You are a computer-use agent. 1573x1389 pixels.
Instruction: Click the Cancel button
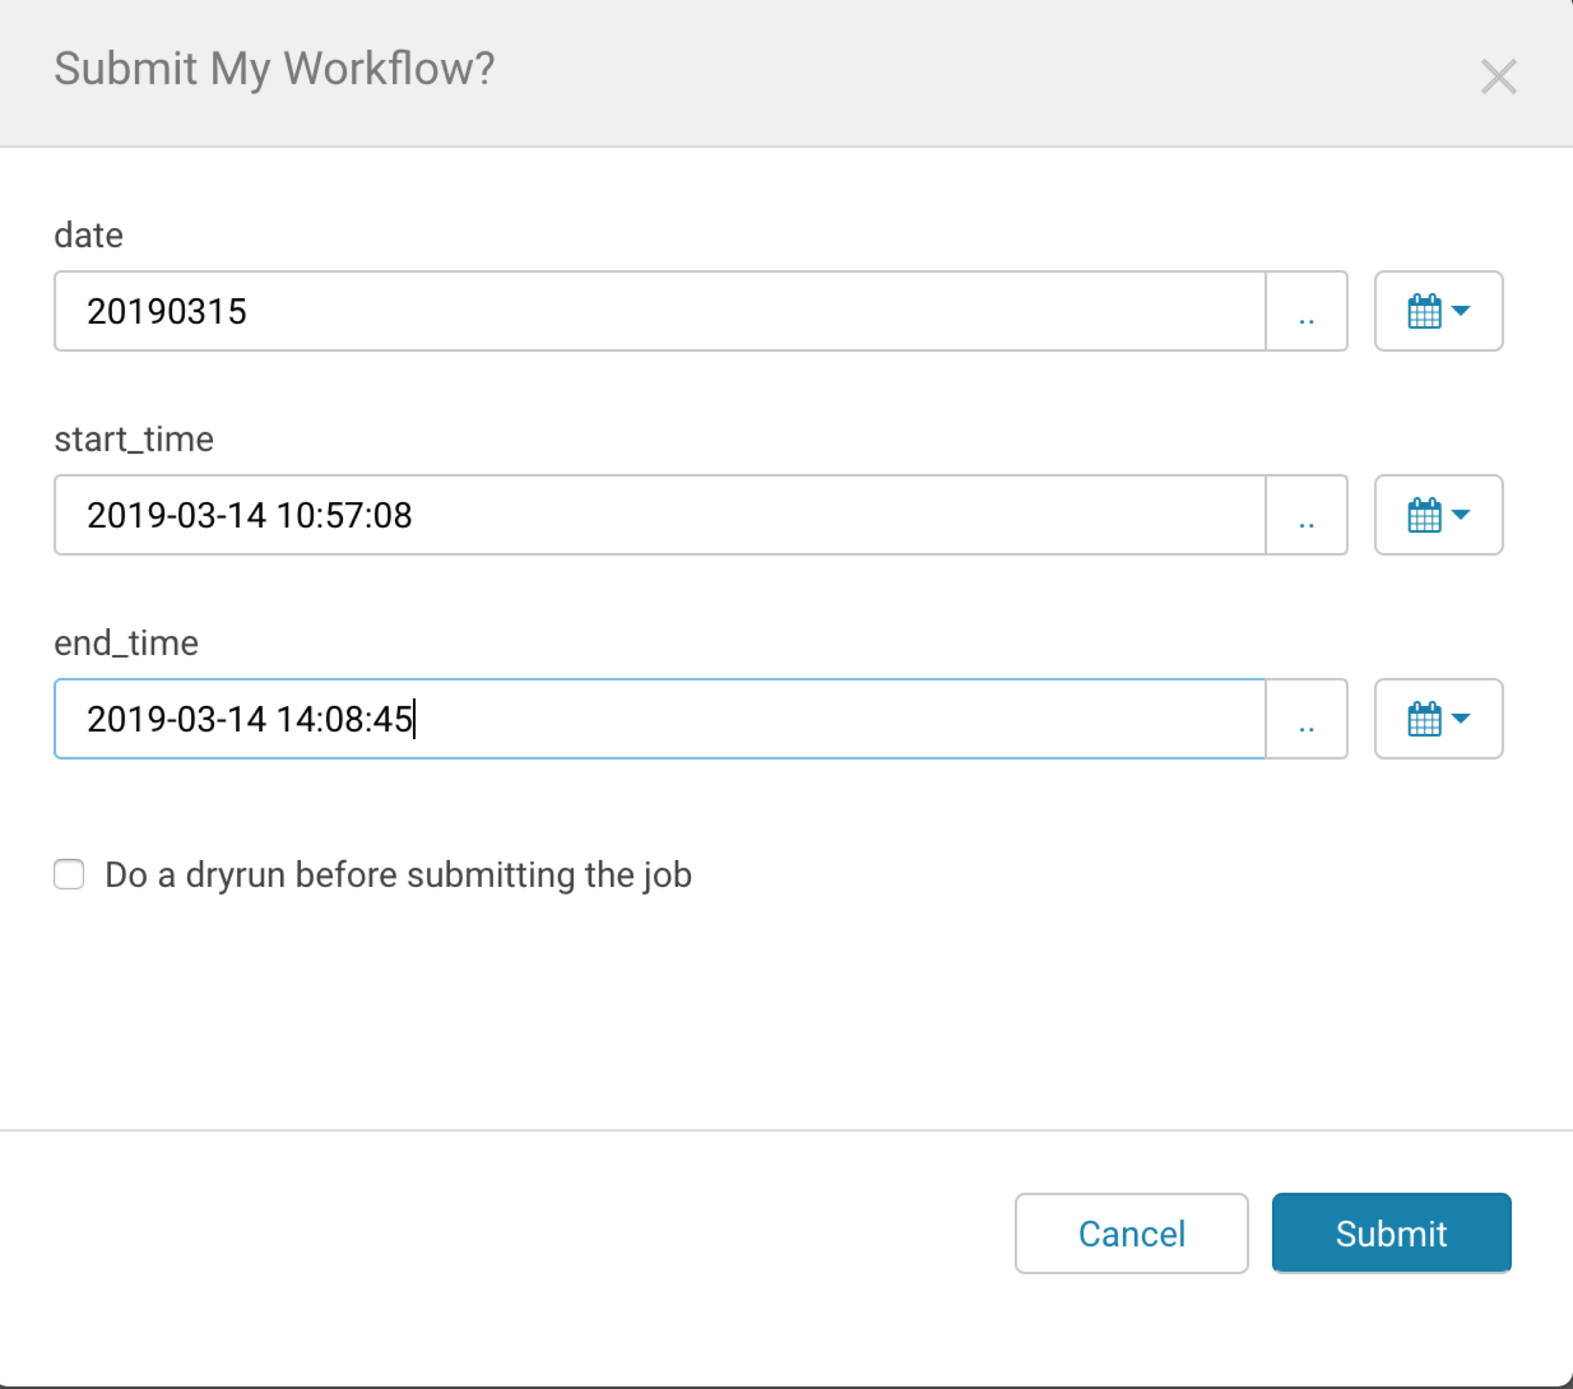click(x=1131, y=1234)
